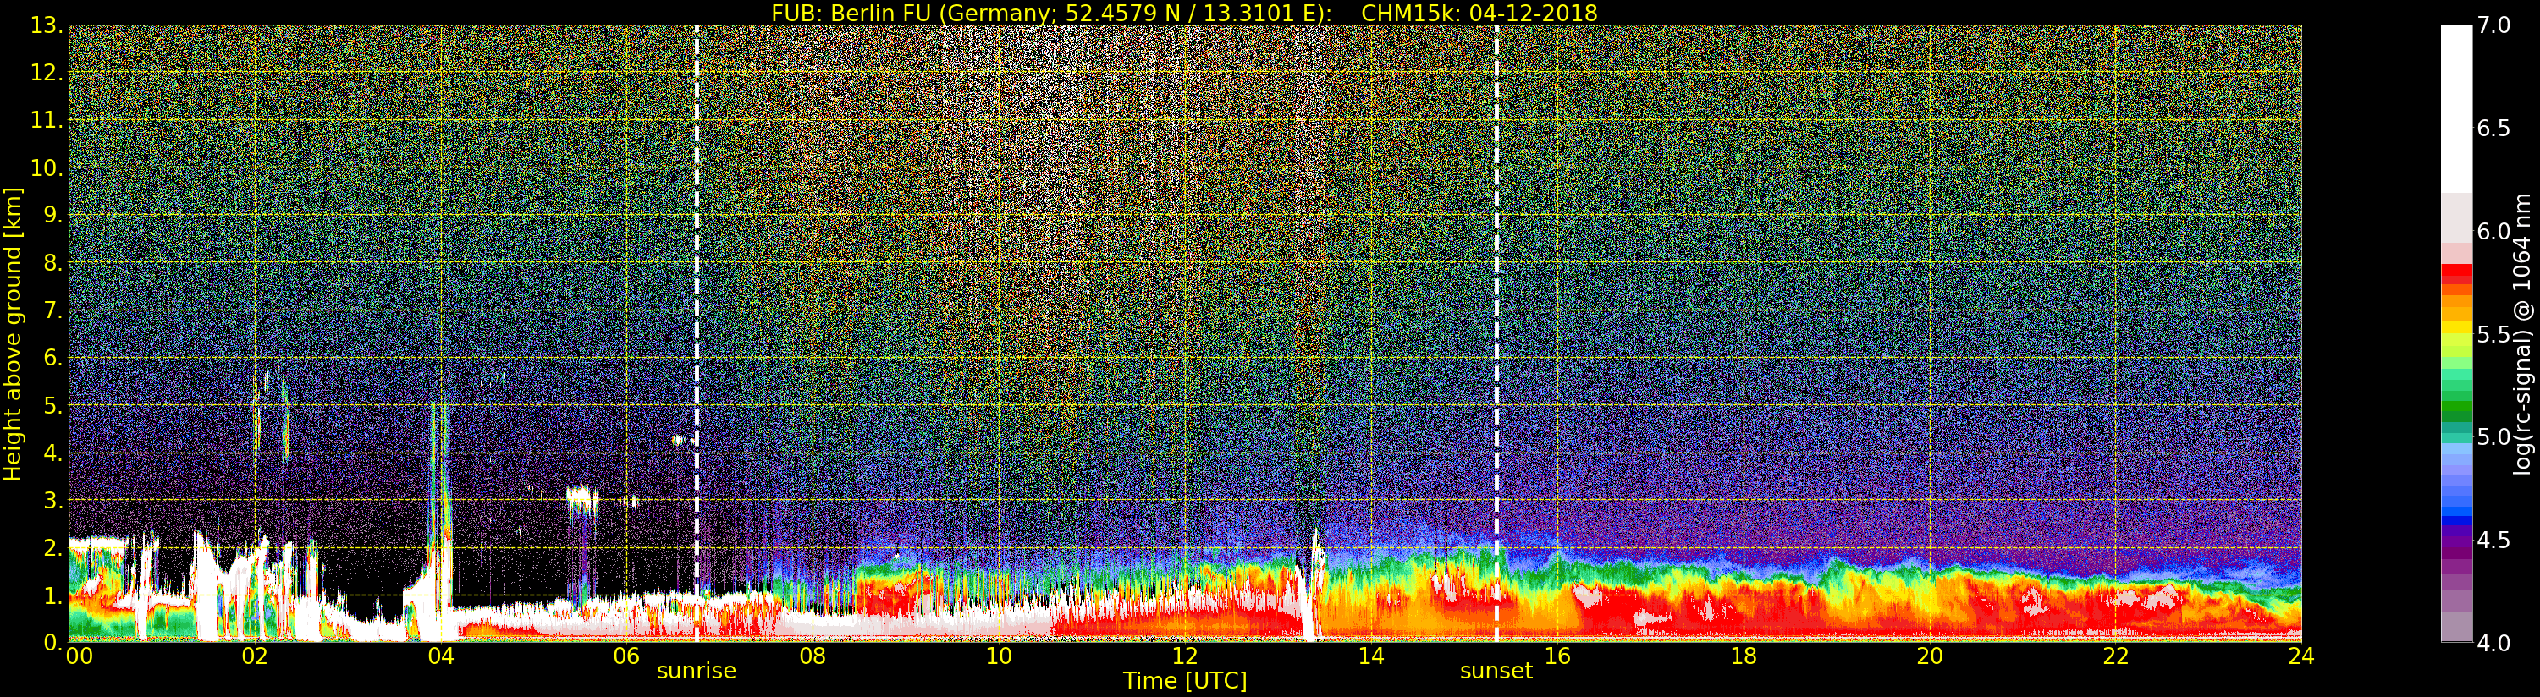This screenshot has width=2540, height=697.
Task: Click the '4.0' colorbar tick value
Action: (2493, 643)
